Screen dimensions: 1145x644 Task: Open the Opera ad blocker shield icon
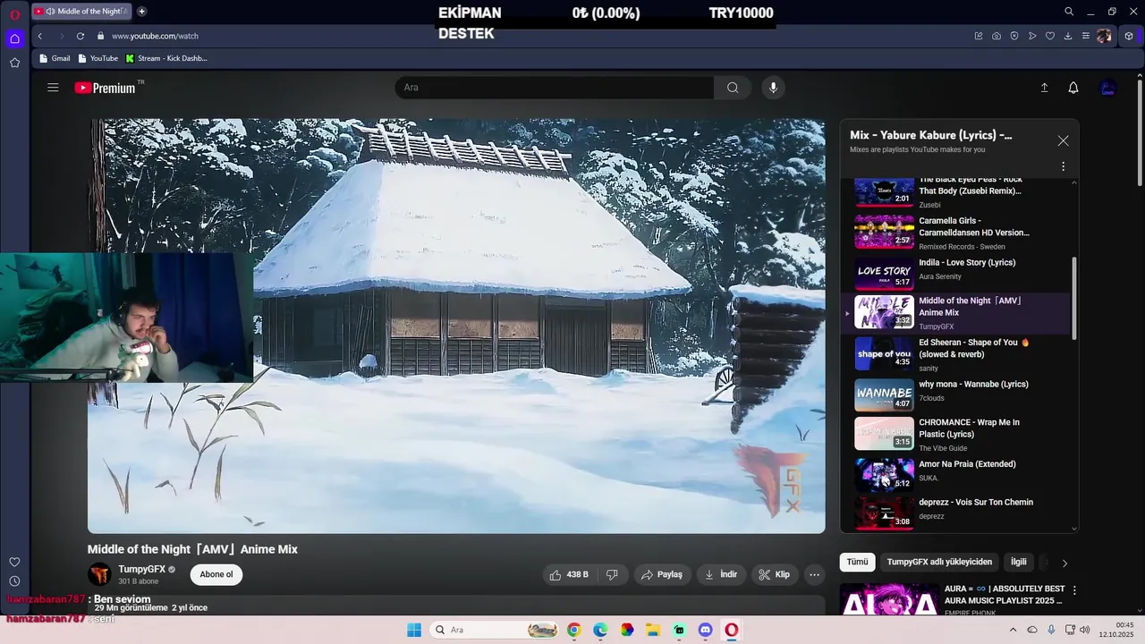click(1014, 36)
